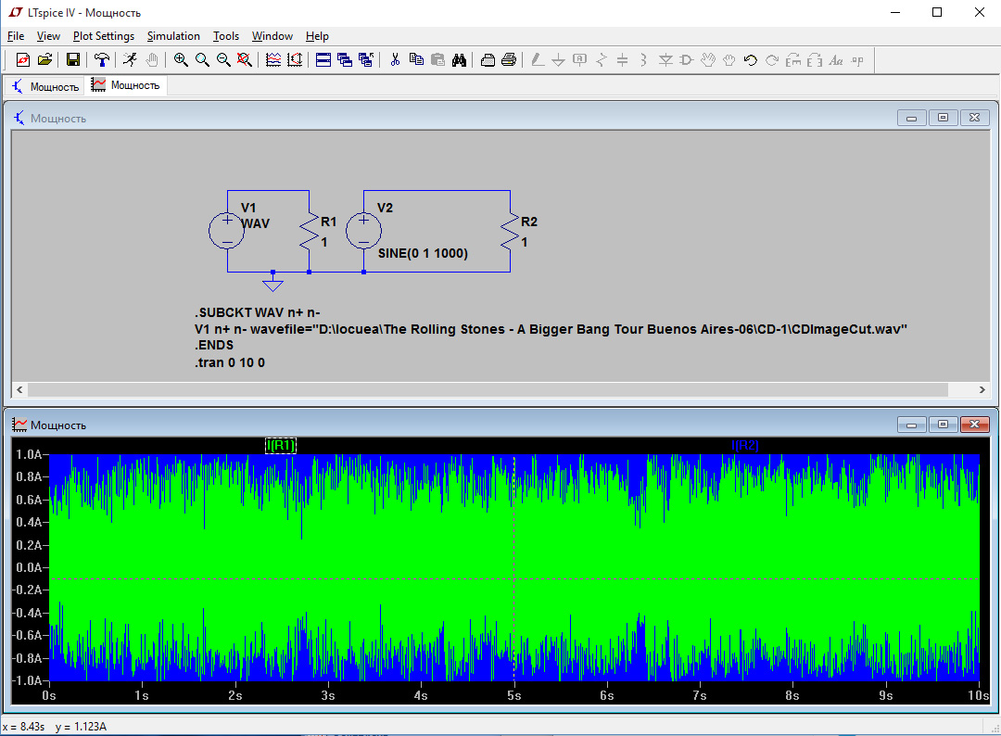Click the binoculars Find icon
Image resolution: width=1001 pixels, height=736 pixels.
459,60
